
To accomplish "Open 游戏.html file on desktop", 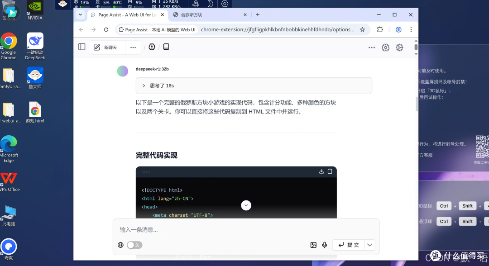I will tap(35, 113).
